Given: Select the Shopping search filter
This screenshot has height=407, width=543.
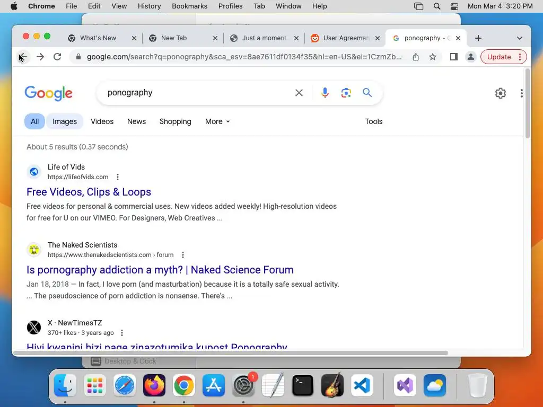Looking at the screenshot, I should click(x=175, y=121).
